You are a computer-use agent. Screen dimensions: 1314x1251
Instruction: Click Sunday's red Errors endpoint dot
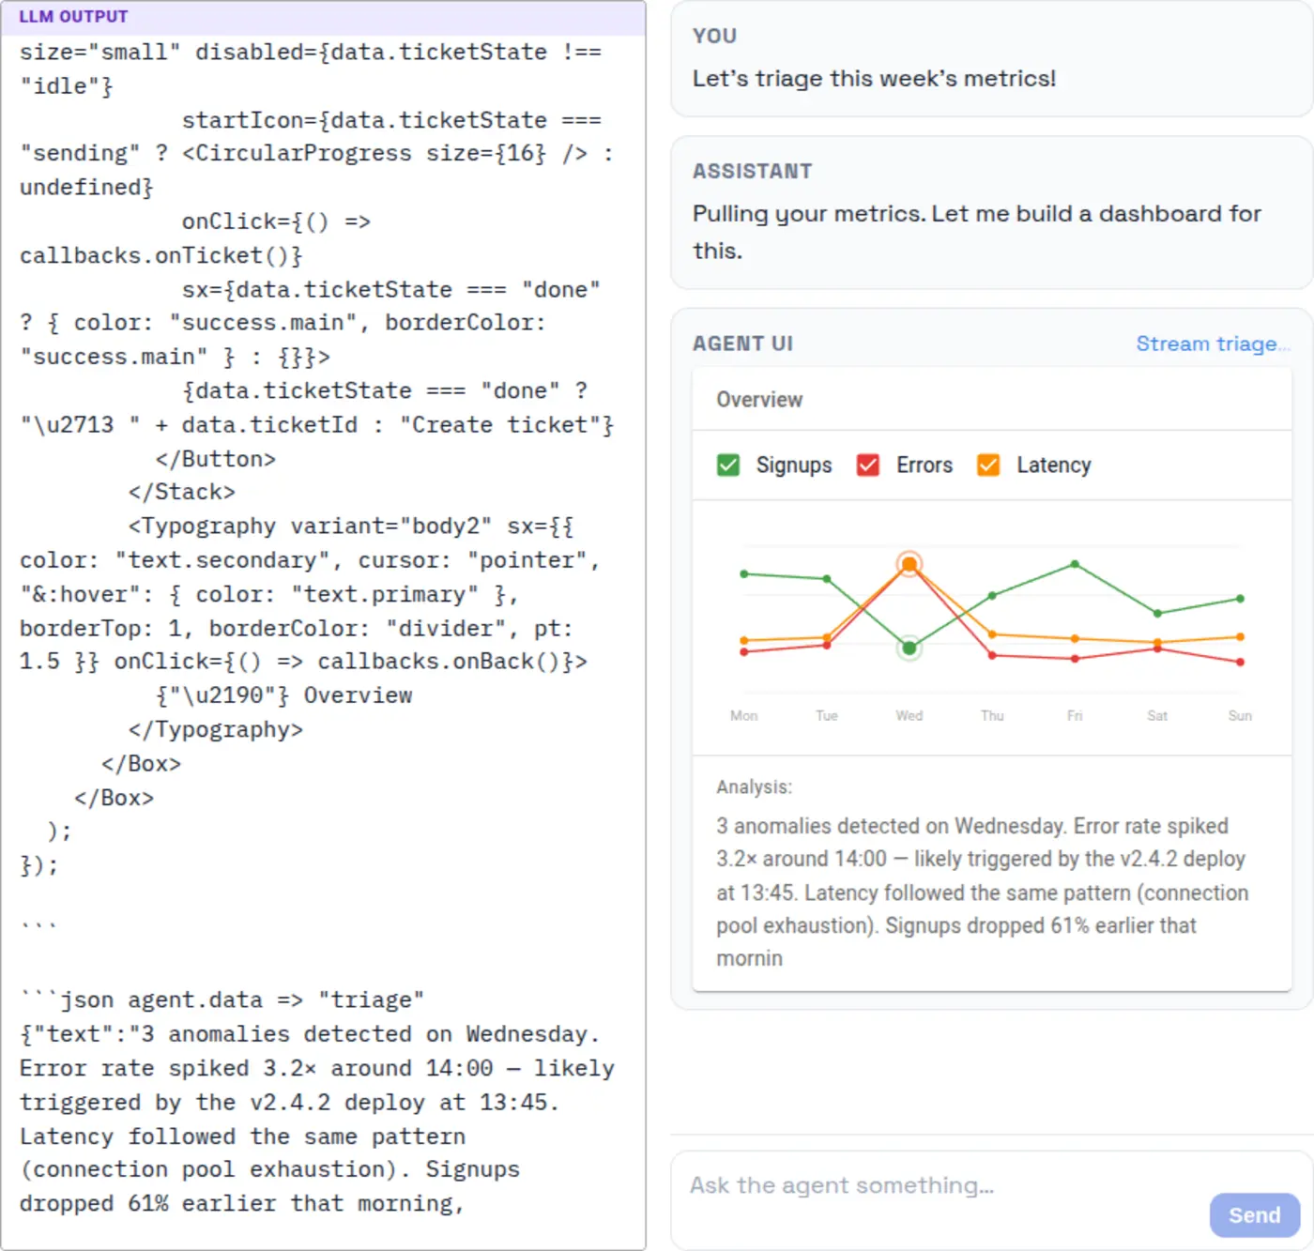(1240, 662)
